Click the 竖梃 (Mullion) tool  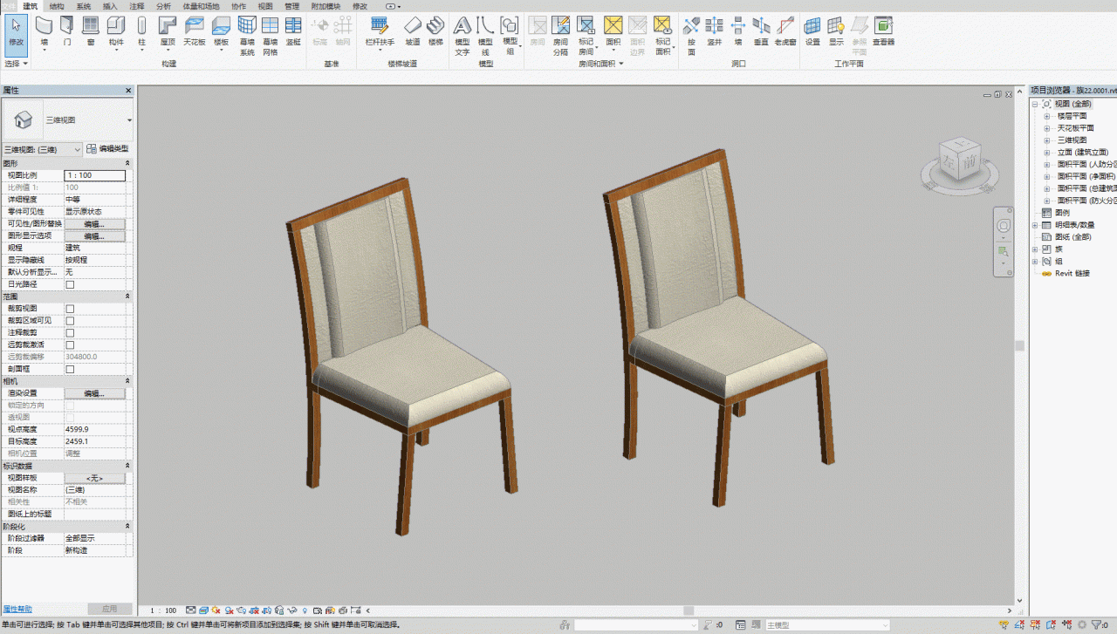[293, 31]
